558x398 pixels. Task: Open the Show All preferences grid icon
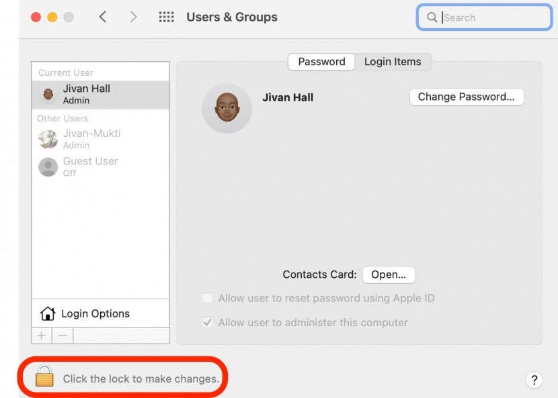(x=166, y=17)
